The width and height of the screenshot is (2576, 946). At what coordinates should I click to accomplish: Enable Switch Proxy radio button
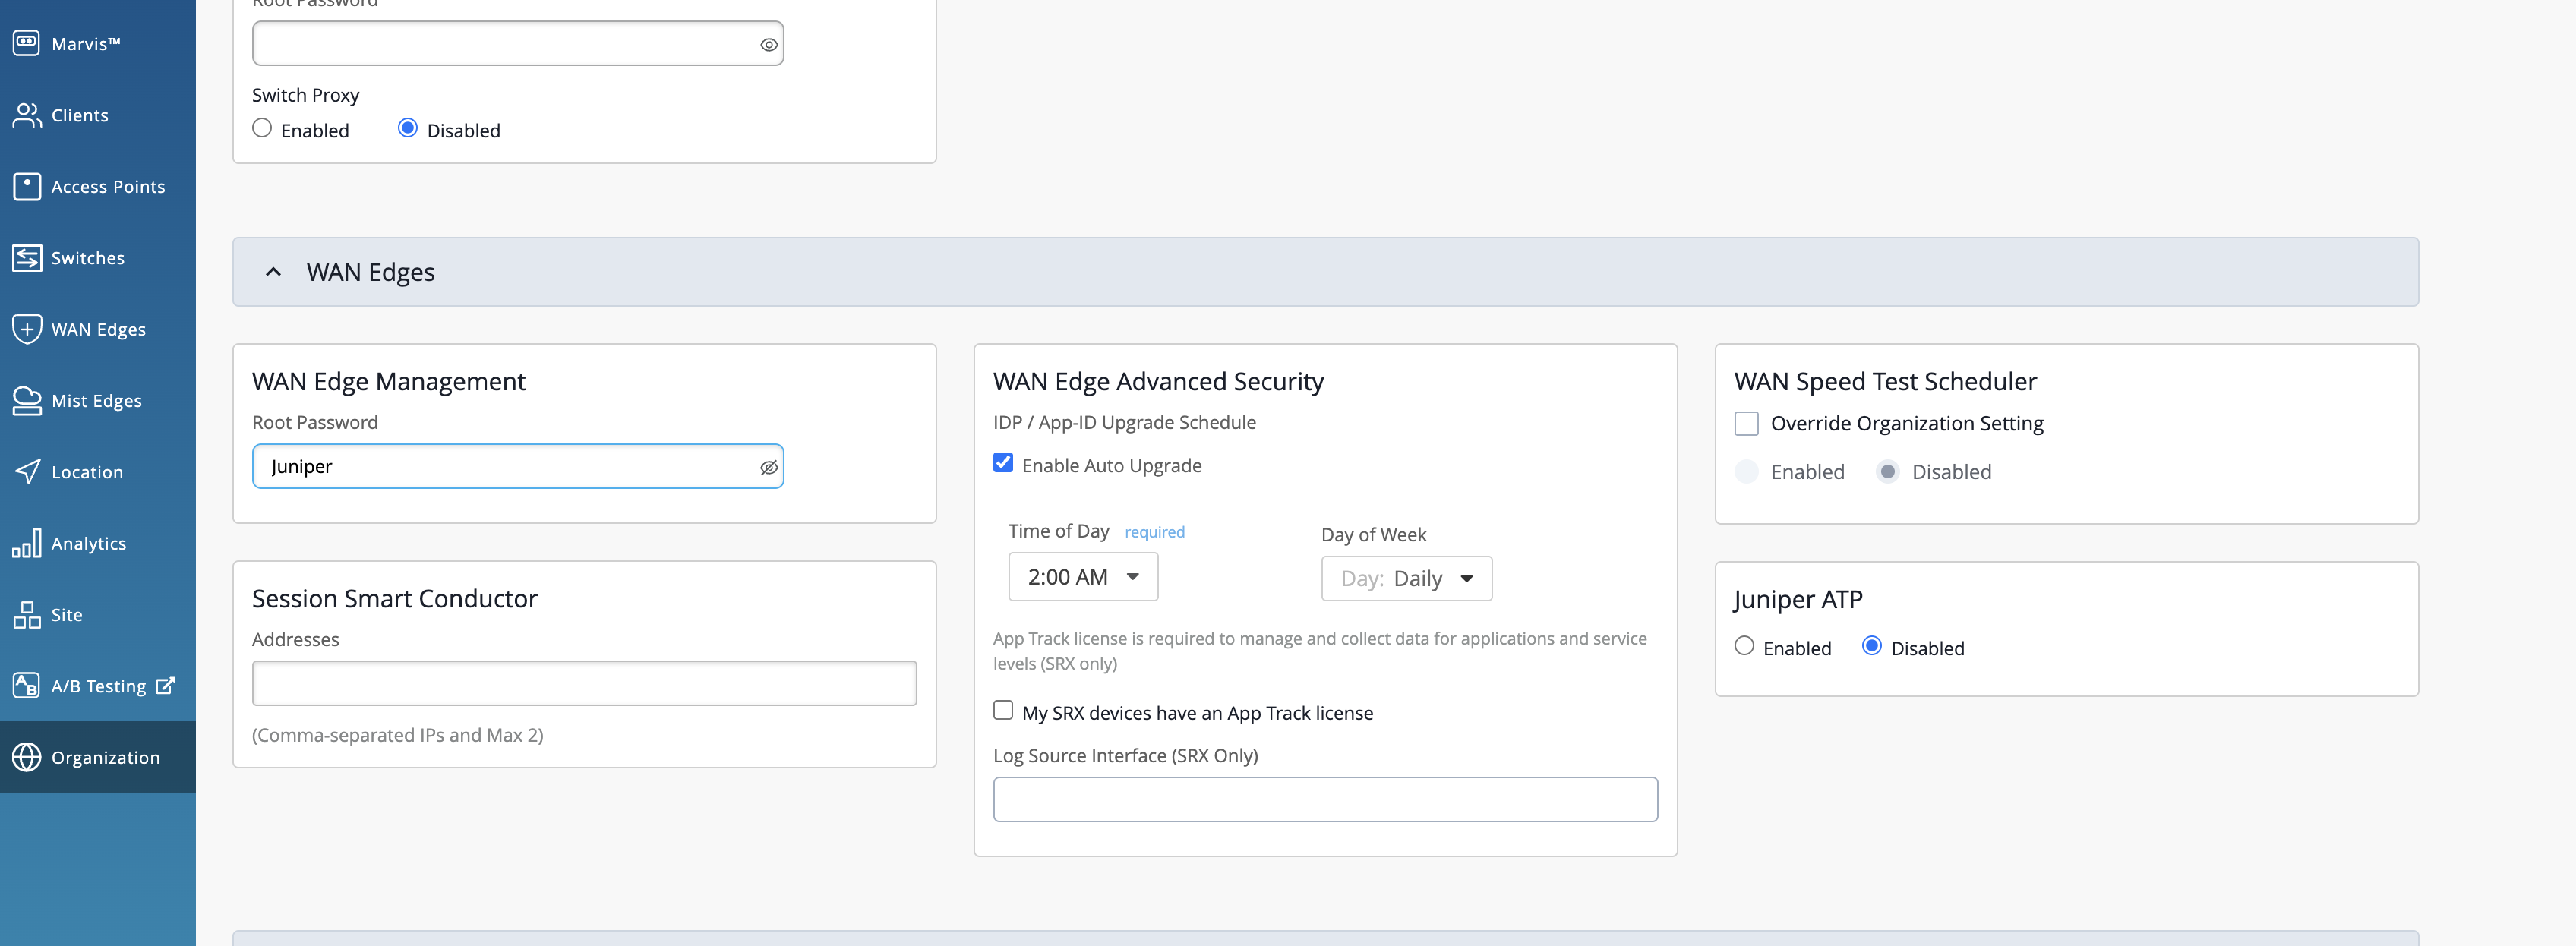pyautogui.click(x=262, y=128)
